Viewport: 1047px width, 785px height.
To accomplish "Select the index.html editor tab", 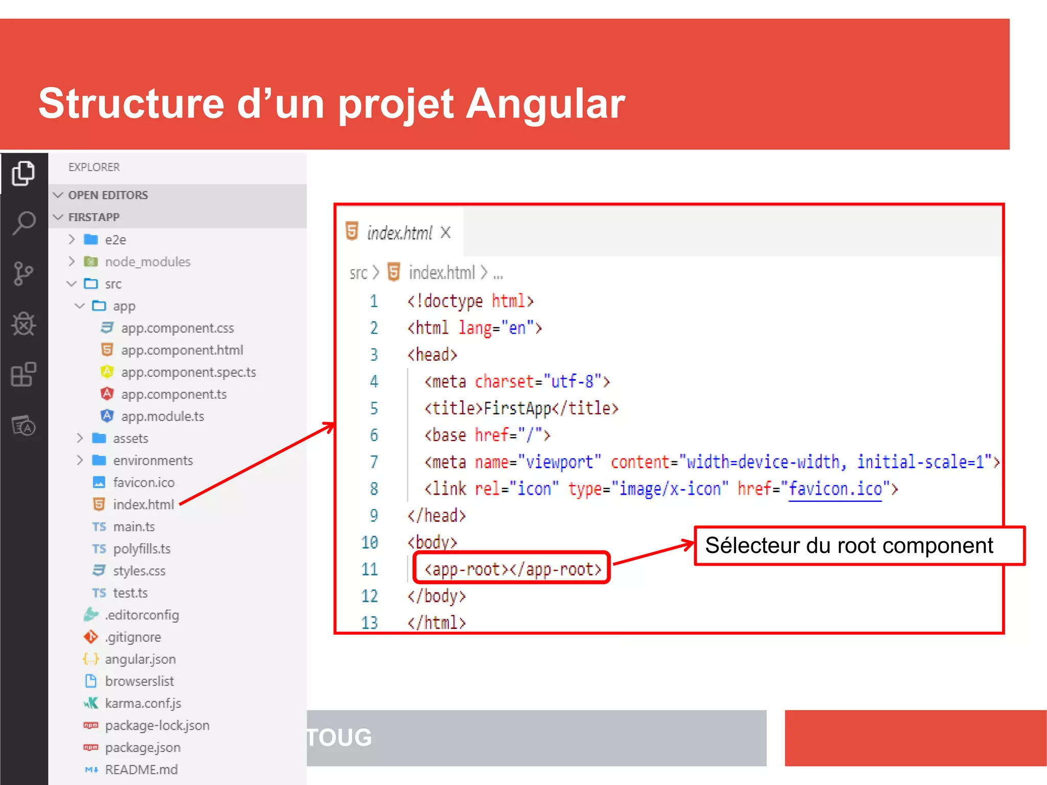I will [399, 233].
